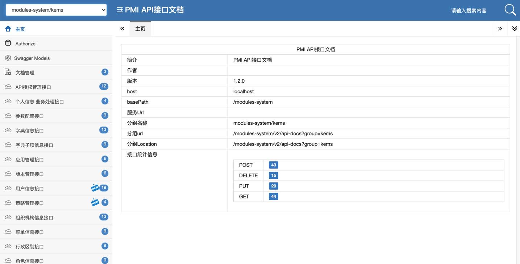Screen dimensions: 520x264
Task: Click the GET count badge 44
Action: click(x=274, y=197)
